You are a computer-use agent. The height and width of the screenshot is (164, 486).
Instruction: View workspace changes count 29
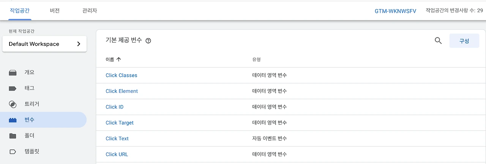454,11
